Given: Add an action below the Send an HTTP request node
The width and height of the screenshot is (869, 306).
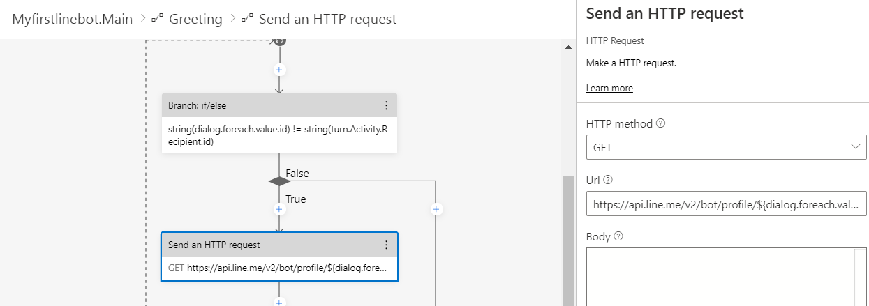Looking at the screenshot, I should point(279,303).
